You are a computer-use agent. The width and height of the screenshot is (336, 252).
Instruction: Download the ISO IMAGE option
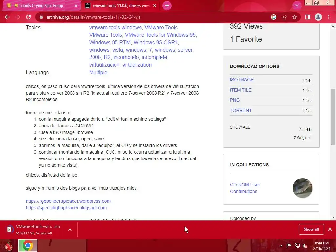click(x=241, y=80)
